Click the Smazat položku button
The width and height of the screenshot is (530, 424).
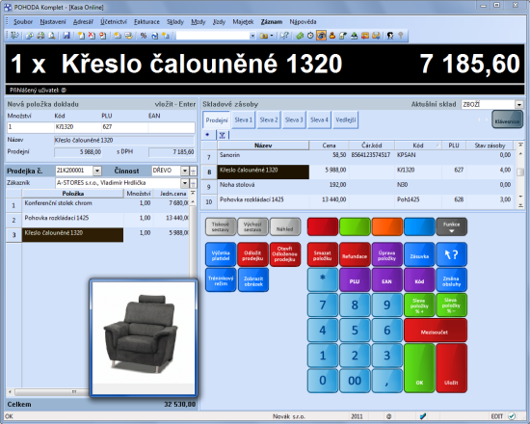point(323,254)
